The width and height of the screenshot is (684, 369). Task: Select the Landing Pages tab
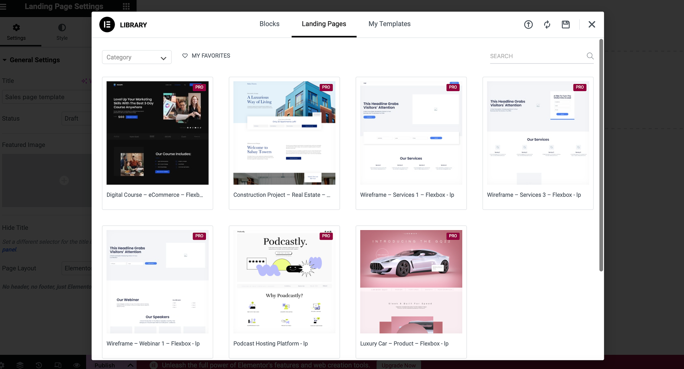324,23
